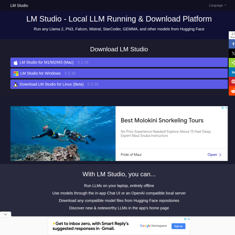Screen dimensions: 235x235
Task: Open AdChoices info on the snorkeling ad
Action: [223, 108]
